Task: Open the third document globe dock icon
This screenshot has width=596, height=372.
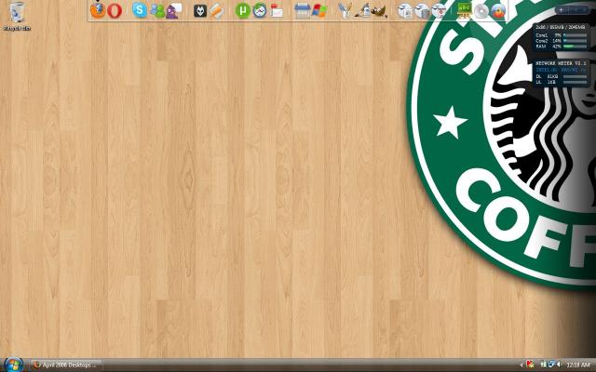Action: coord(439,10)
